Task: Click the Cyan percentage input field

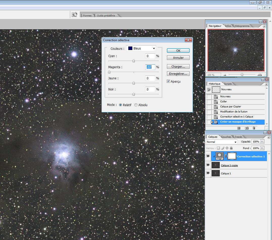Action: tap(150, 56)
